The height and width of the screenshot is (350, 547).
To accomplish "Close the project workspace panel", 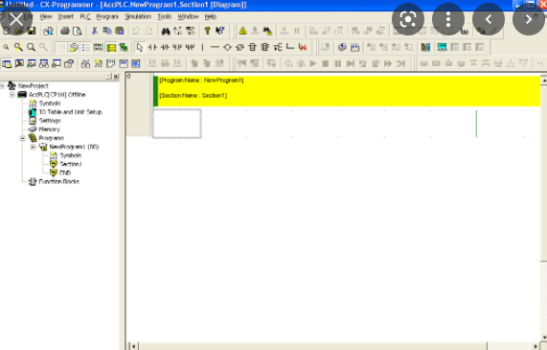I will point(116,76).
